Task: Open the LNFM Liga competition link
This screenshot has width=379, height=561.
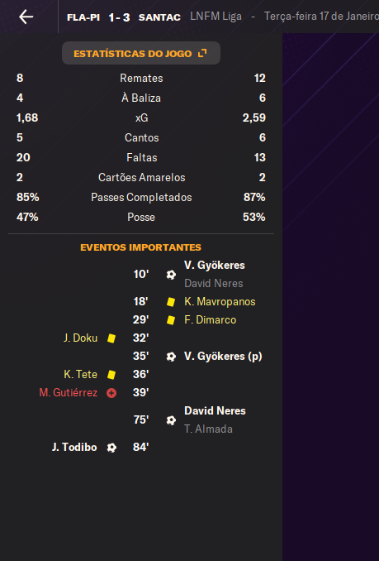Action: point(216,17)
